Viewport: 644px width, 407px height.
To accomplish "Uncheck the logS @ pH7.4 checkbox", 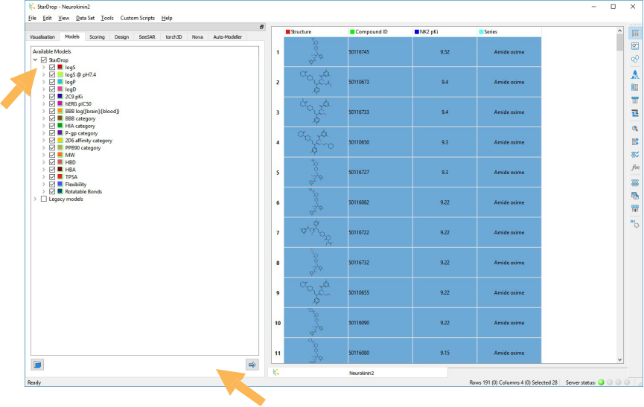I will coord(52,74).
